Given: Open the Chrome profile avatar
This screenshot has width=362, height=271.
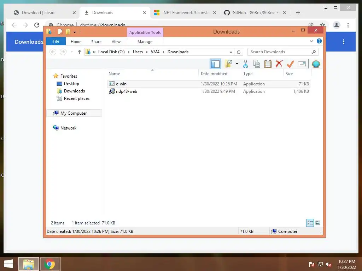Looking at the screenshot, I should (x=337, y=25).
